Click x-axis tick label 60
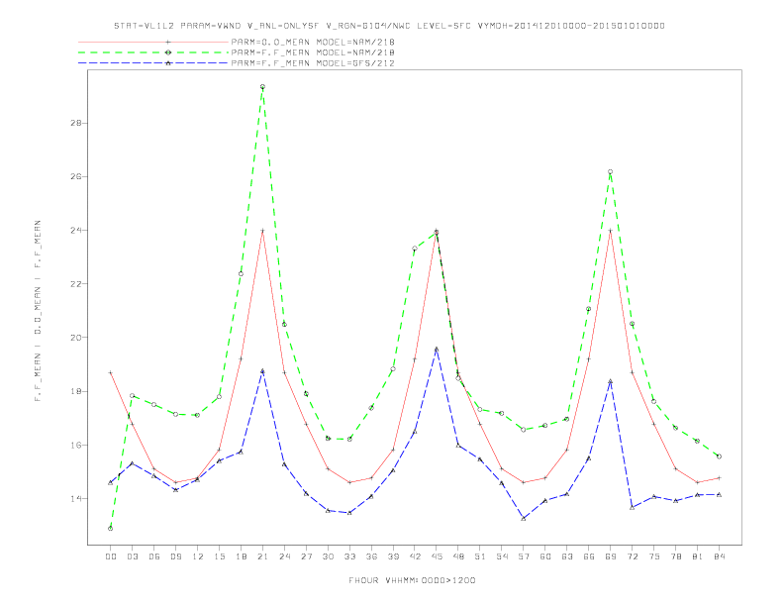The image size is (784, 606). [x=545, y=556]
